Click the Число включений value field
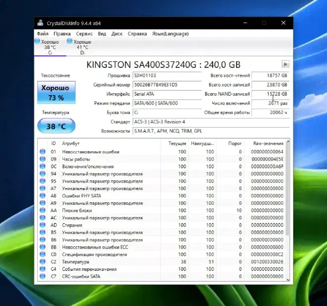The width and height of the screenshot is (327, 306). pos(271,103)
